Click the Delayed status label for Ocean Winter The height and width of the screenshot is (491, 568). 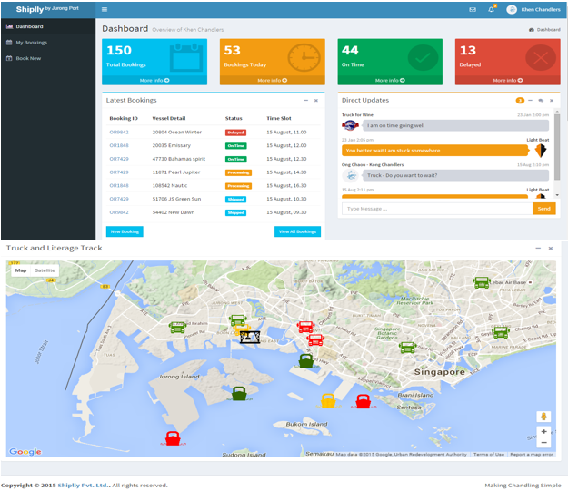235,133
